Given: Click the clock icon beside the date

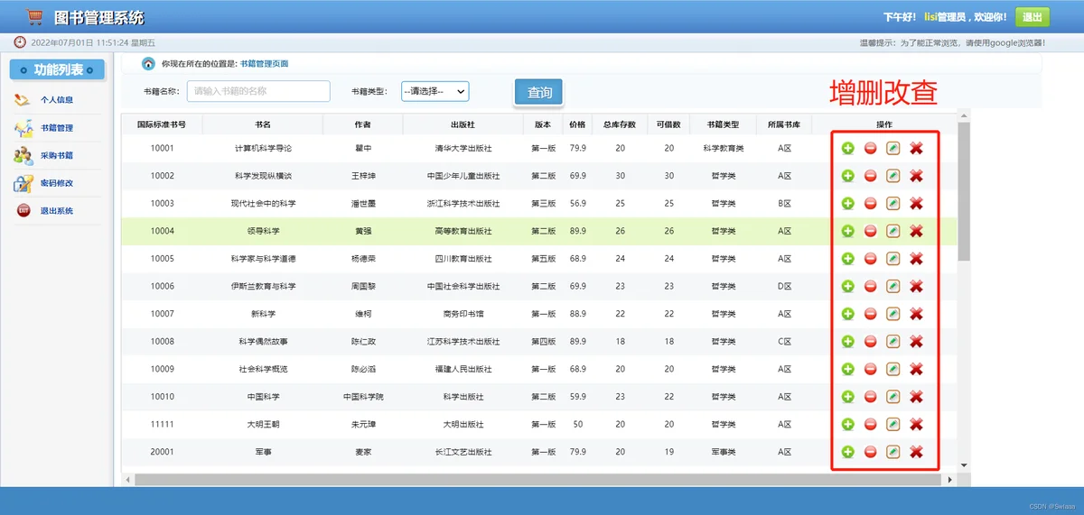Looking at the screenshot, I should [x=20, y=42].
